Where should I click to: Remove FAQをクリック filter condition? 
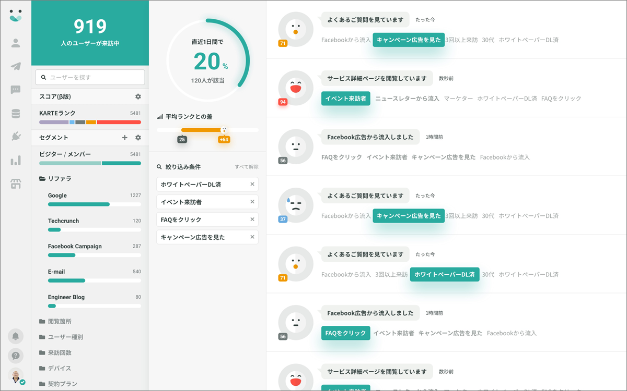(252, 219)
